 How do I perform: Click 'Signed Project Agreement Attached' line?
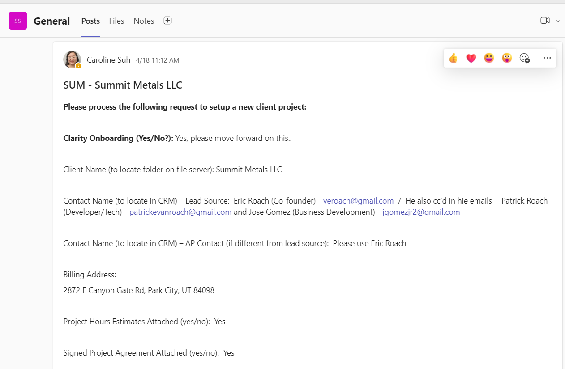(149, 353)
